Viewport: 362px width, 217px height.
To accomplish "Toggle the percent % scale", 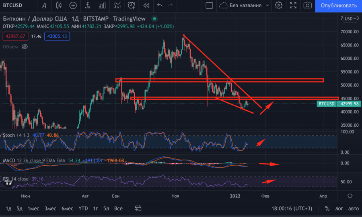I will point(327,209).
